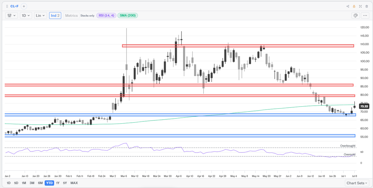This screenshot has height=188, width=373.
Task: Open the Chart Sets dropdown
Action: pos(357,183)
